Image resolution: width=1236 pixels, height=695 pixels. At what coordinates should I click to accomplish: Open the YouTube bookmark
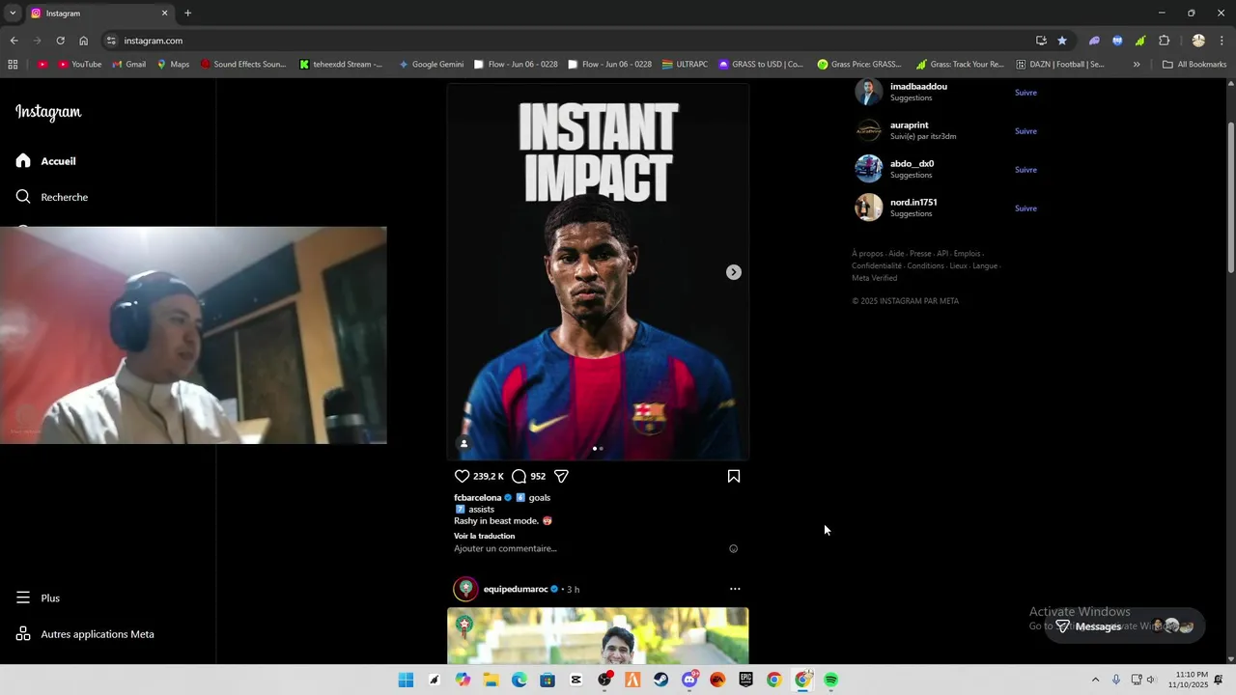tap(79, 65)
